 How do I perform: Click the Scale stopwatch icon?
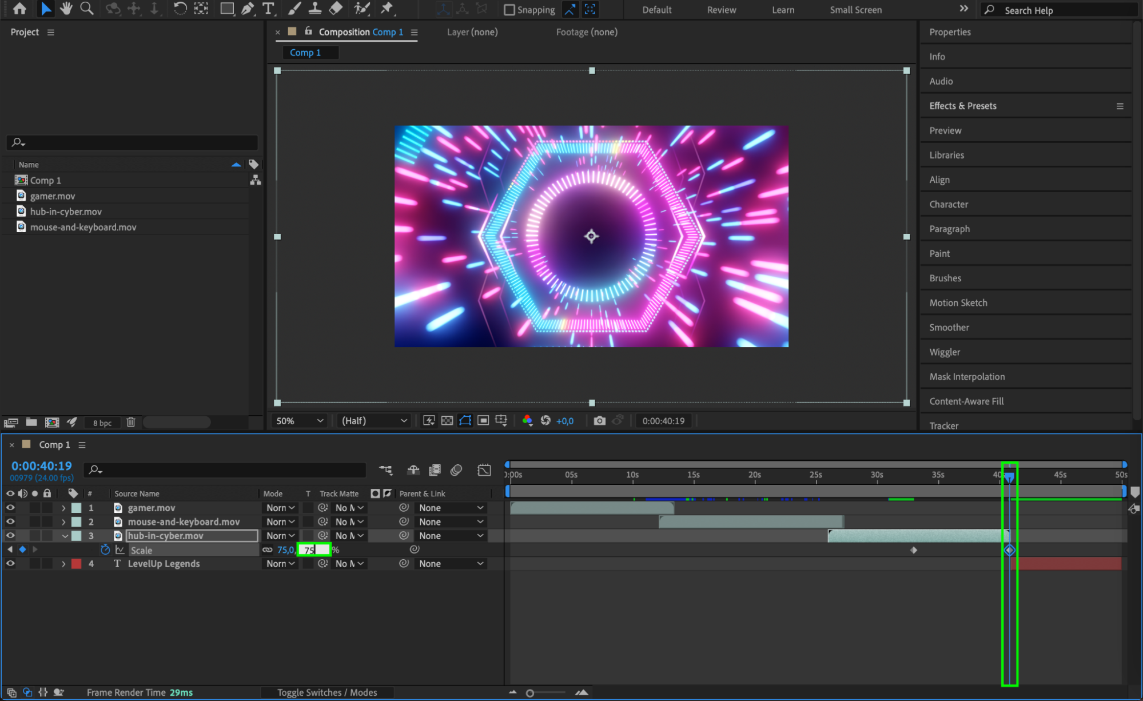click(105, 549)
